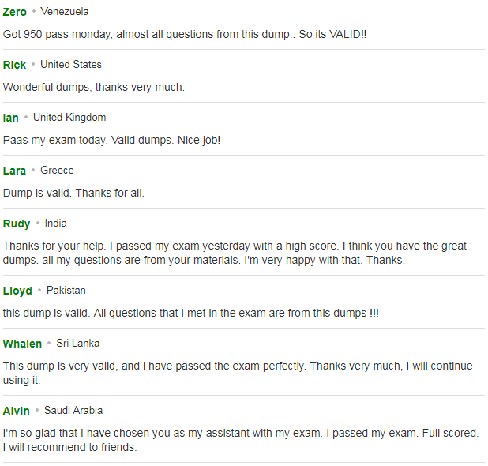The height and width of the screenshot is (466, 488).
Task: Click reviewer name Rick
Action: pos(14,65)
